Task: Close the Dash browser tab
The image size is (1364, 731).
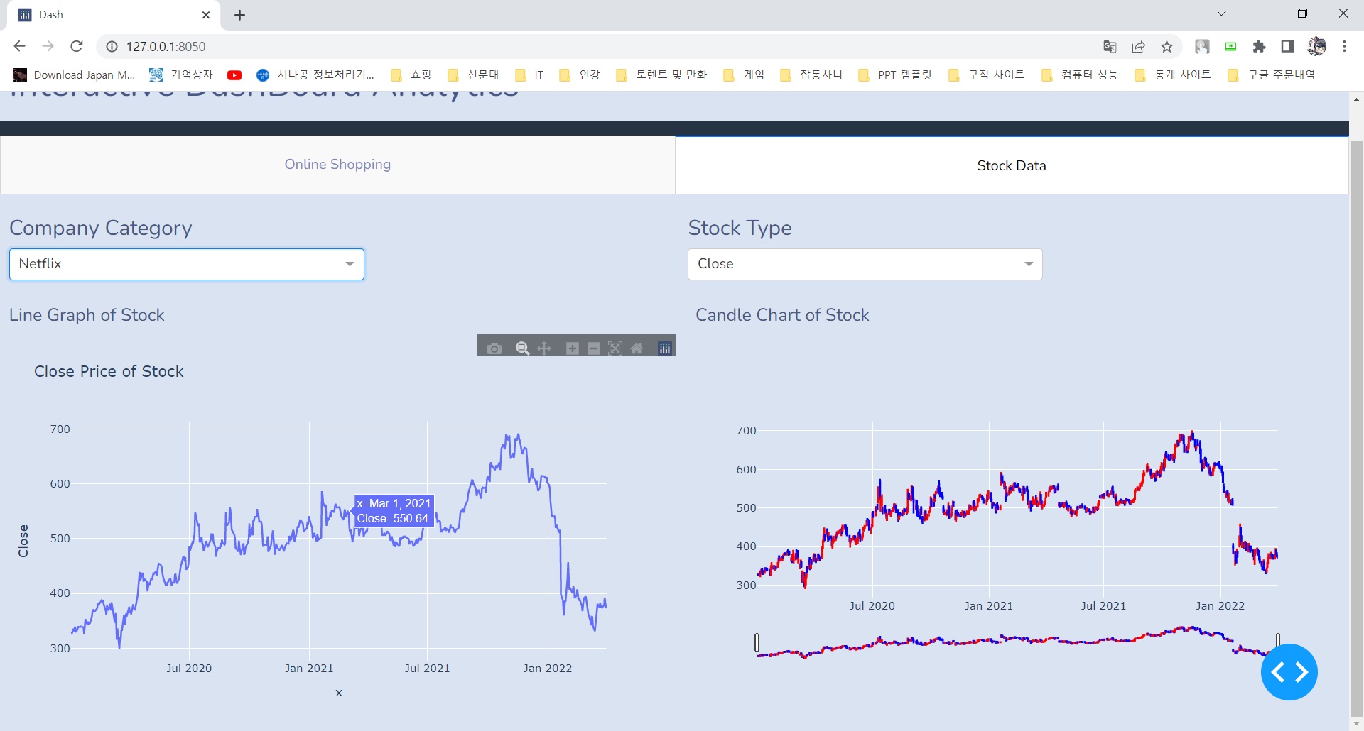Action: click(206, 15)
